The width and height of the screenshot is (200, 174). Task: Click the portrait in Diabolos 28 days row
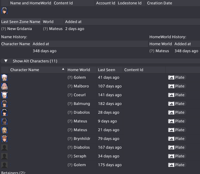(4, 113)
